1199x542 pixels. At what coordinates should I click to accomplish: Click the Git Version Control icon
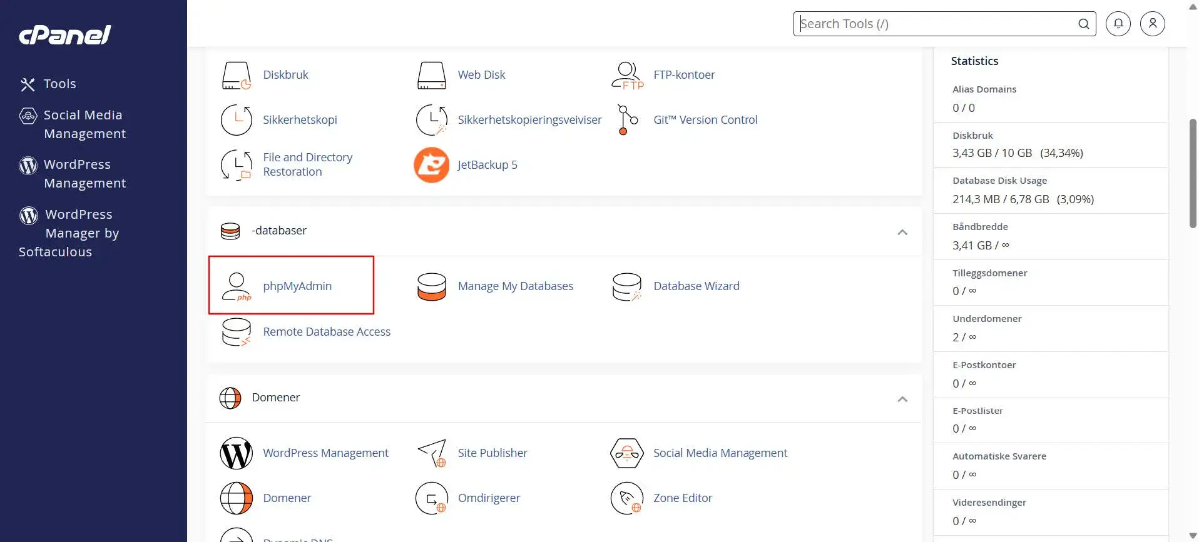tap(627, 120)
